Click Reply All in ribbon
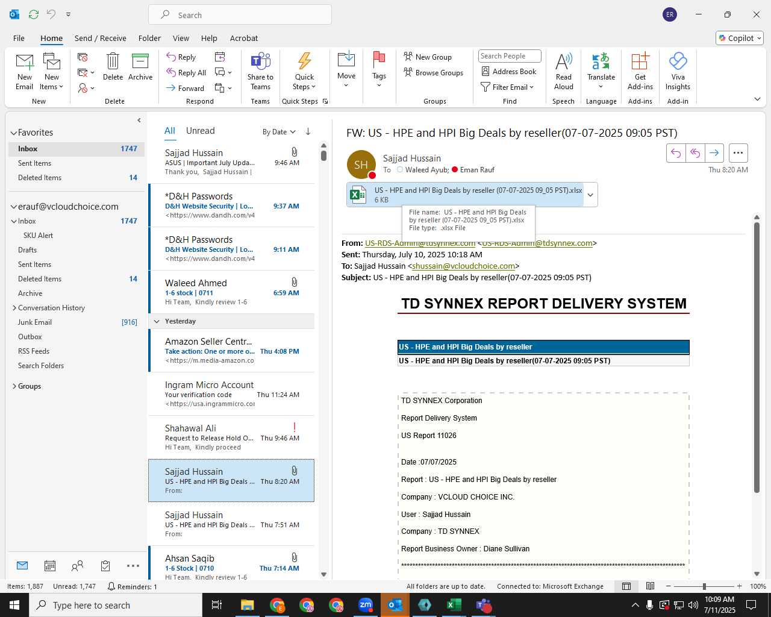This screenshot has width=771, height=617. click(x=187, y=72)
